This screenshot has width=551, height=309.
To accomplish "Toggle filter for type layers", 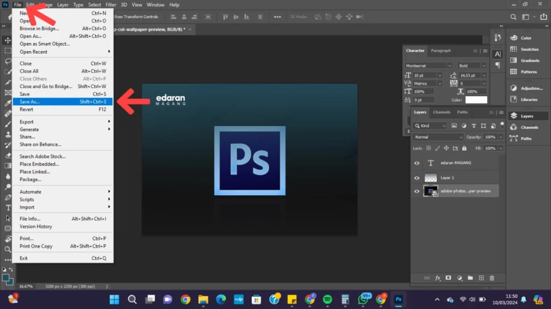I will point(474,126).
